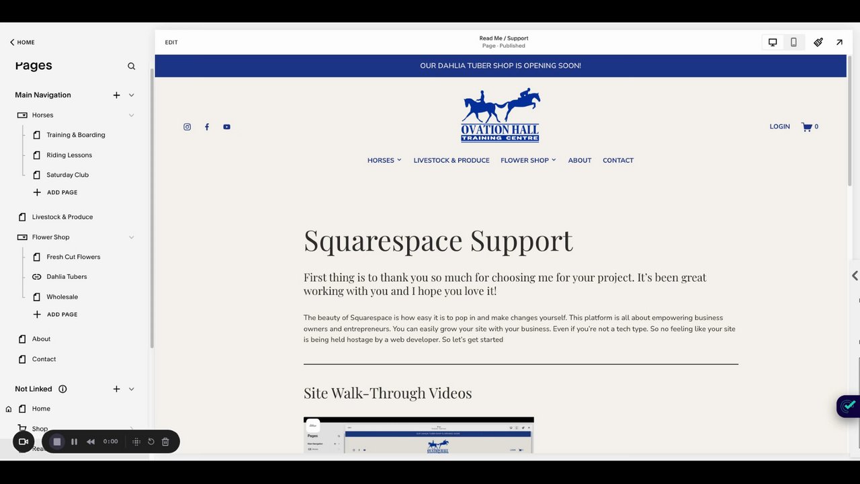The width and height of the screenshot is (860, 484).
Task: Add page under Horses folder
Action: pos(55,192)
